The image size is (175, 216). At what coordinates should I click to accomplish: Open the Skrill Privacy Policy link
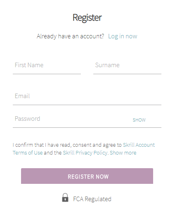[85, 153]
